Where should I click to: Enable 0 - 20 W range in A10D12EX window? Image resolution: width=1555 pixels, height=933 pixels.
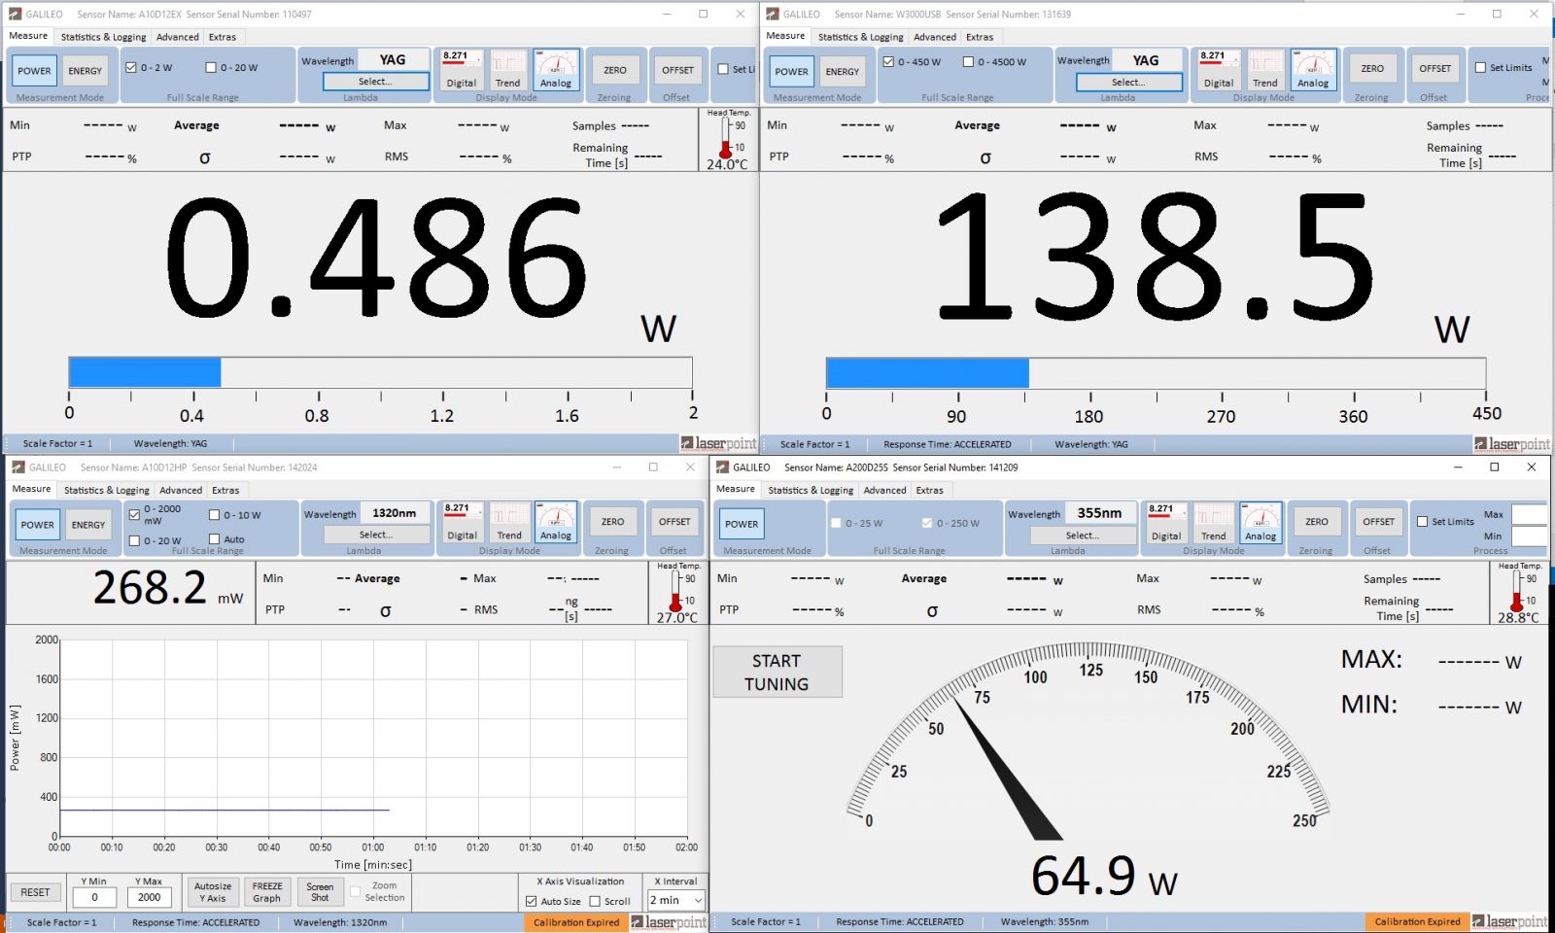pos(211,67)
